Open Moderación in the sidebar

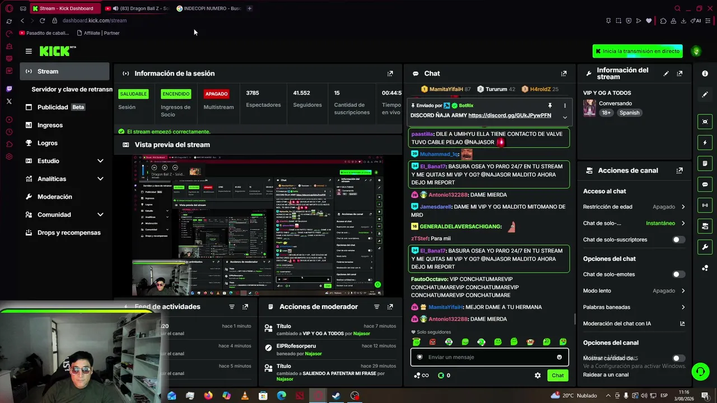[x=64, y=197]
